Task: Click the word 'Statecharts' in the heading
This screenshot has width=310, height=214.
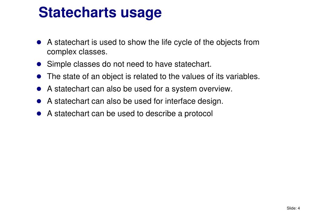Action: click(77, 12)
